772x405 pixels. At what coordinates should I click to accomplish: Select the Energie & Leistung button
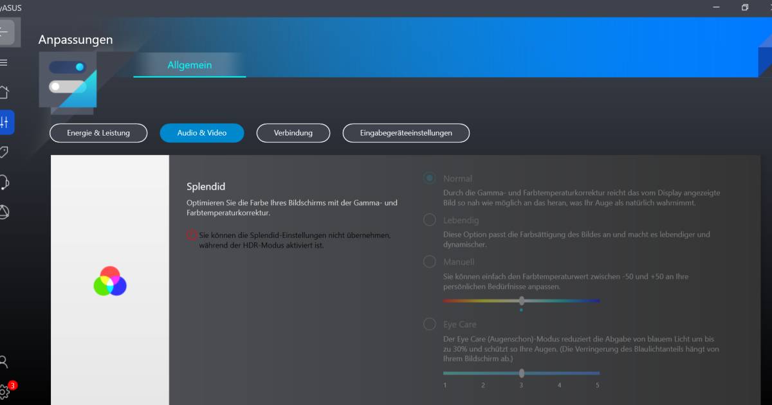point(98,133)
